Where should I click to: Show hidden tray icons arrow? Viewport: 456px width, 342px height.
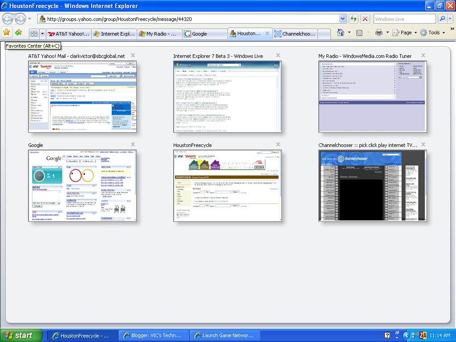[x=406, y=336]
